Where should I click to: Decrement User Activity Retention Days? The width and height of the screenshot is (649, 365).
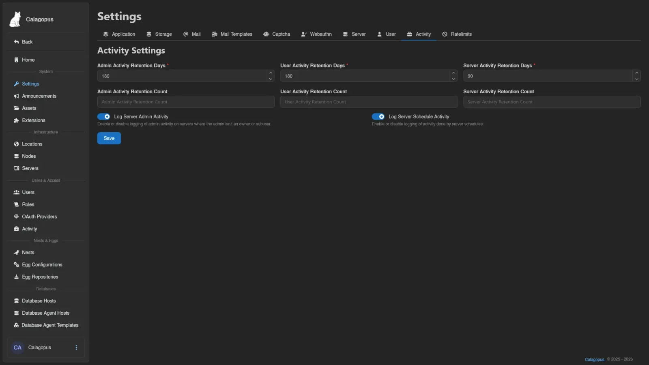453,79
